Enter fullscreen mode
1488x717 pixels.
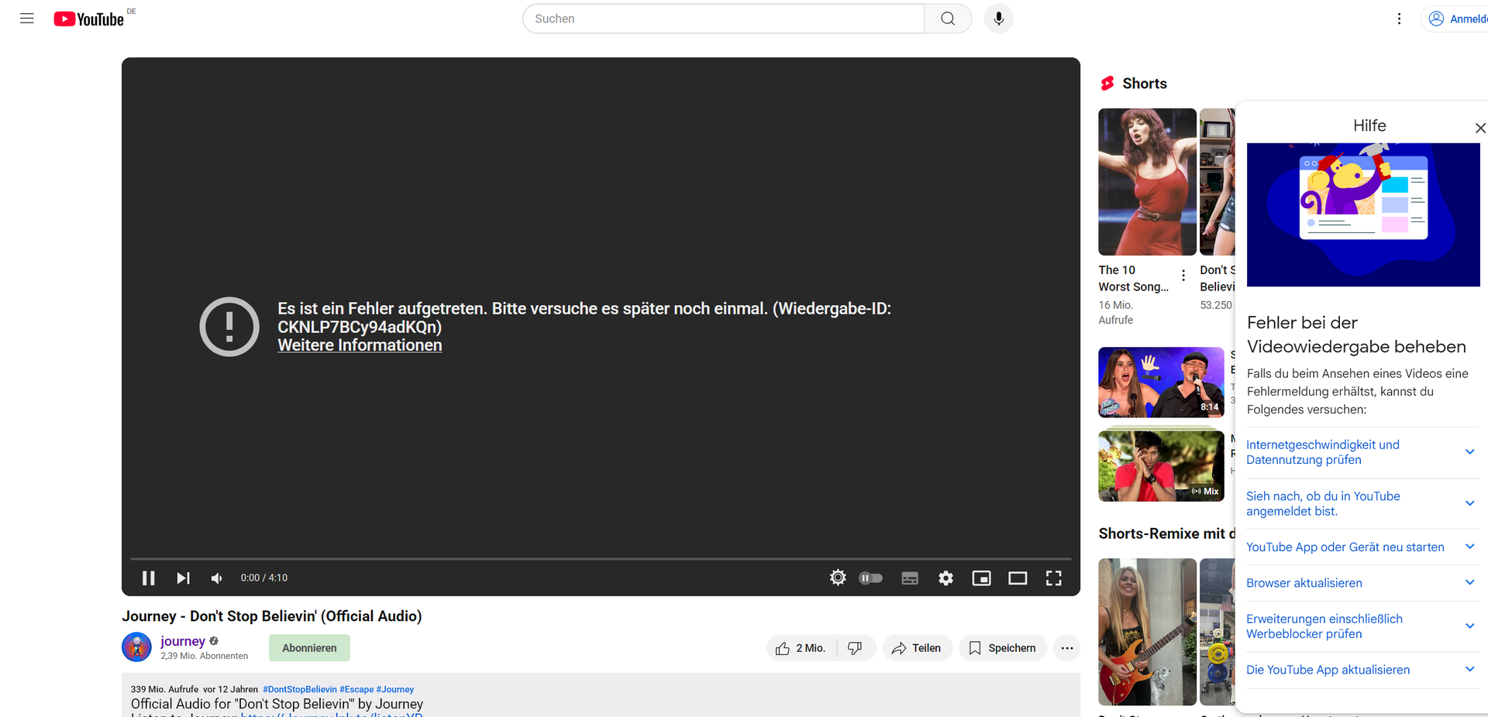[x=1054, y=578]
